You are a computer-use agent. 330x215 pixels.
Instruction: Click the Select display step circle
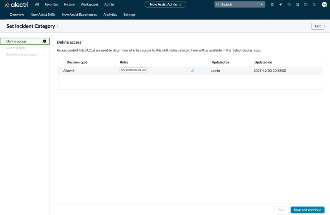pos(45,48)
